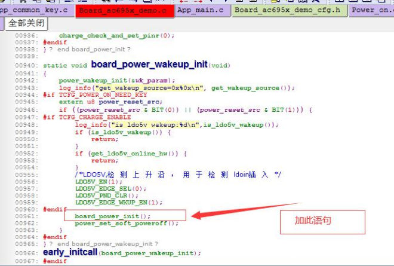This screenshot has height=266, width=394.
Task: Click the early_initcall macro name
Action: (x=70, y=252)
